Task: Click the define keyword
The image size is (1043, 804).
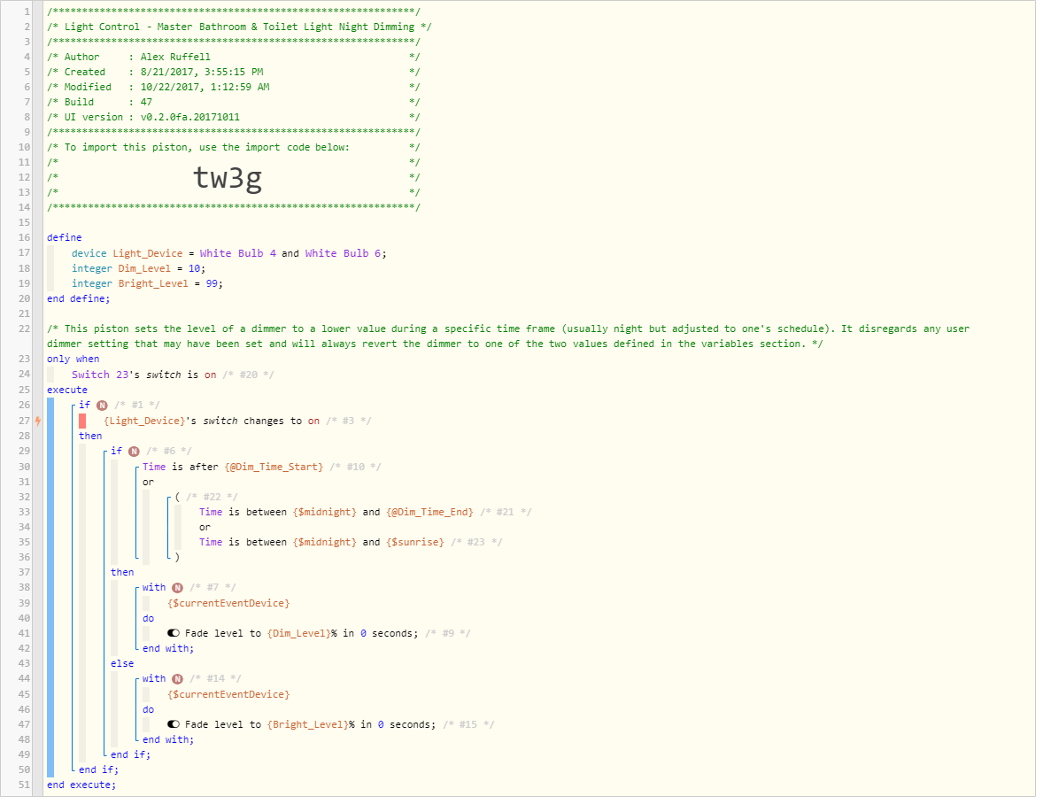Action: tap(65, 237)
